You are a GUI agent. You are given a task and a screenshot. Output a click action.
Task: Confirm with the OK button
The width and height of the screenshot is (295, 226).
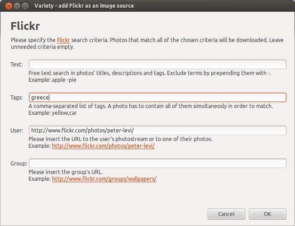pyautogui.click(x=267, y=214)
